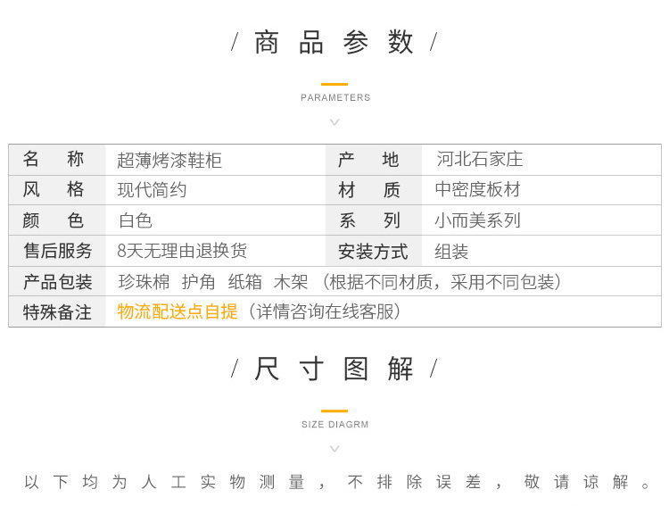Click the 中密度板材 material value
This screenshot has height=506, width=669.
coord(477,190)
